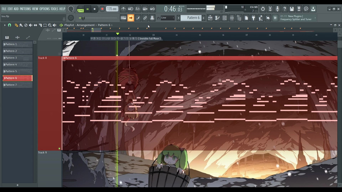The image size is (342, 192).
Task: Select the Zoom magnifier tool
Action: [x=50, y=25]
